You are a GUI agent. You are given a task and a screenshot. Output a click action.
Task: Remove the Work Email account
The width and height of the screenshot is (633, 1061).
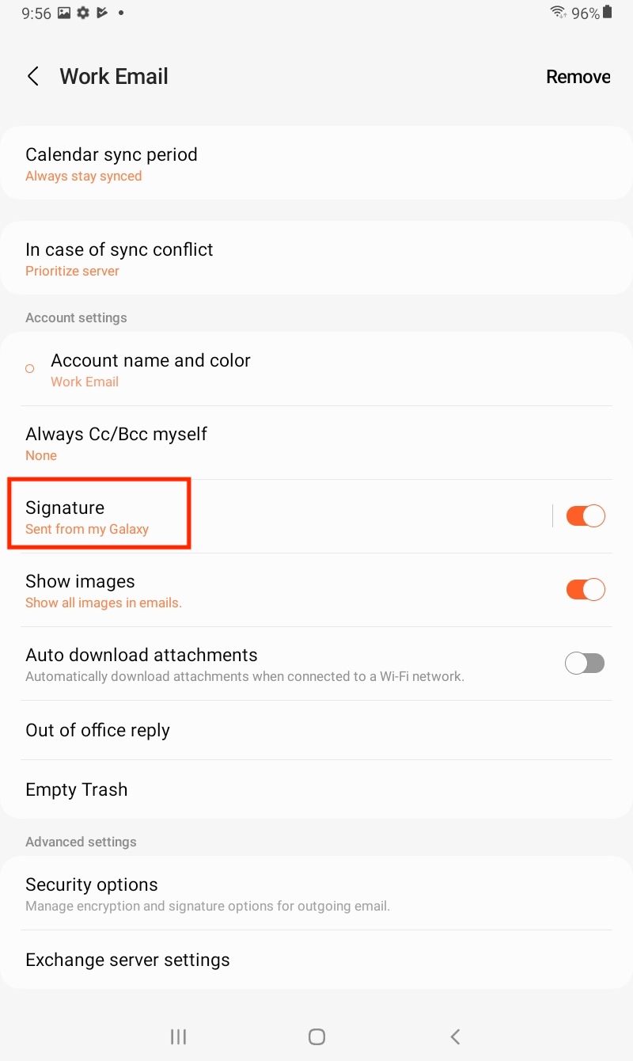(578, 77)
